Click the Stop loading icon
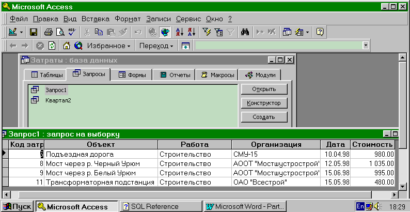This screenshot has width=410, height=212. (x=40, y=46)
